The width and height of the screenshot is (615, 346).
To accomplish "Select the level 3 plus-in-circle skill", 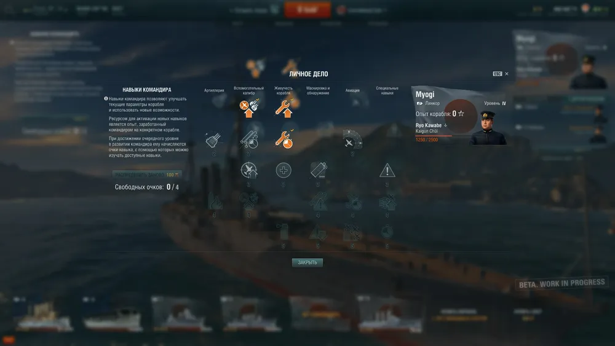I will 284,170.
